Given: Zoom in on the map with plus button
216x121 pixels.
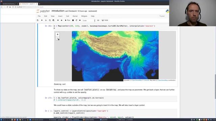Looking at the screenshot, I should [x=58, y=34].
